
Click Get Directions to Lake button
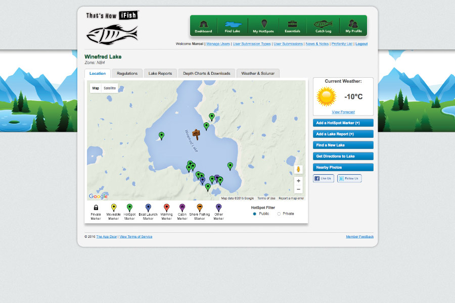tap(343, 156)
